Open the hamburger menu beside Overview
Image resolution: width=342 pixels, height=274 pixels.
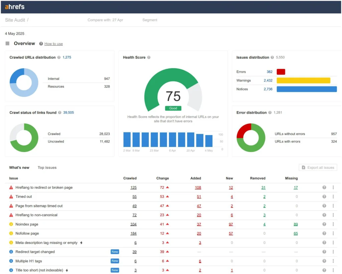coord(7,44)
